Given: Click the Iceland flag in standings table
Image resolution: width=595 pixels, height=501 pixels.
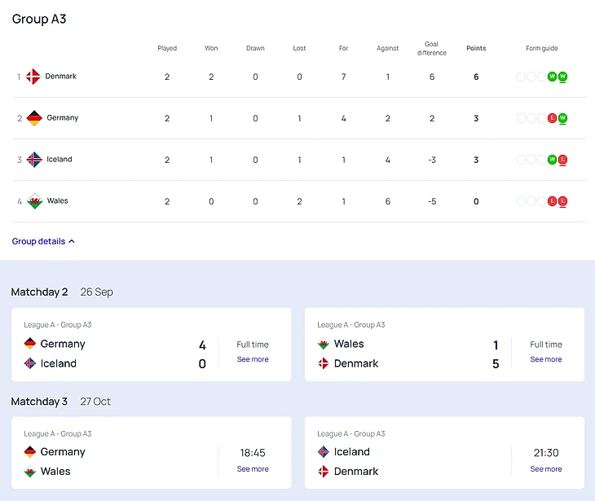Looking at the screenshot, I should 34,160.
